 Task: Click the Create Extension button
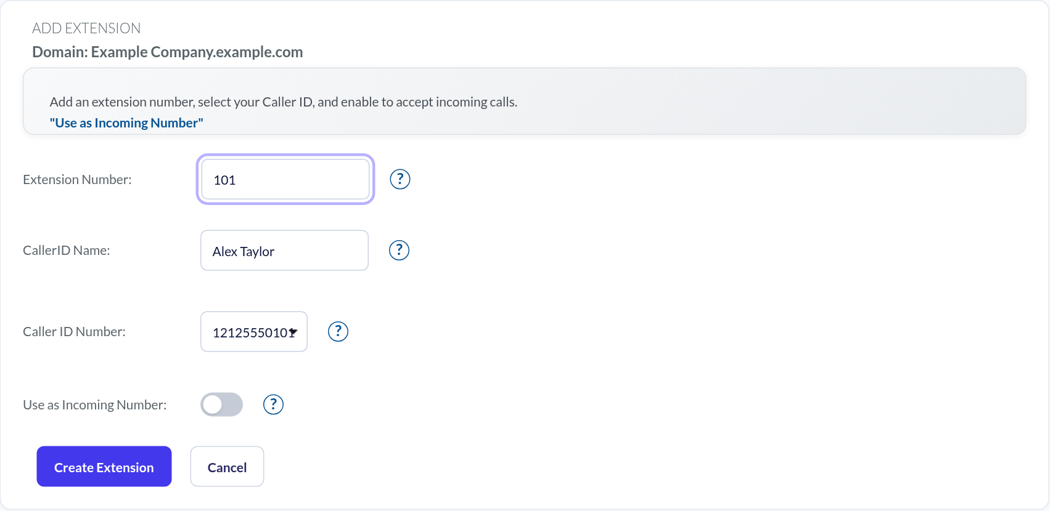104,467
